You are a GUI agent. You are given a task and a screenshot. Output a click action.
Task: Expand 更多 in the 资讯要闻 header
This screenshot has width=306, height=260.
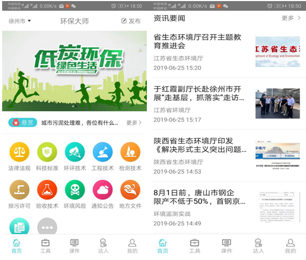pyautogui.click(x=291, y=18)
